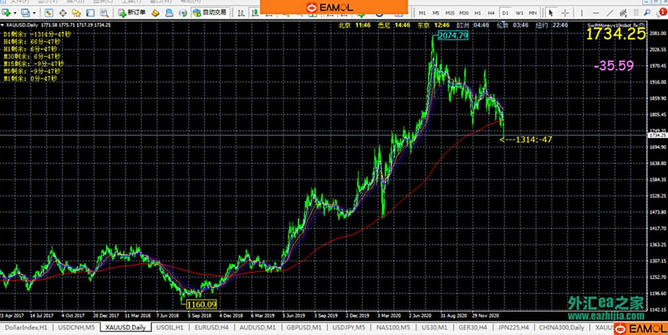Select the H1 timeframe

click(x=478, y=13)
